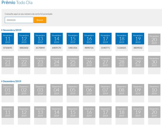Select the gray Novembro 30 tile

point(154,62)
